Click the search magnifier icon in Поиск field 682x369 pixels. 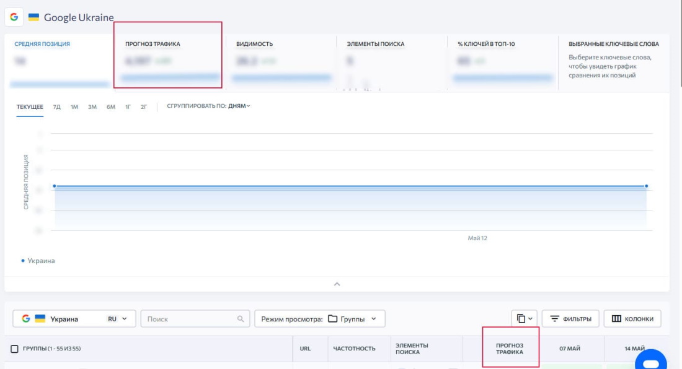pyautogui.click(x=241, y=319)
